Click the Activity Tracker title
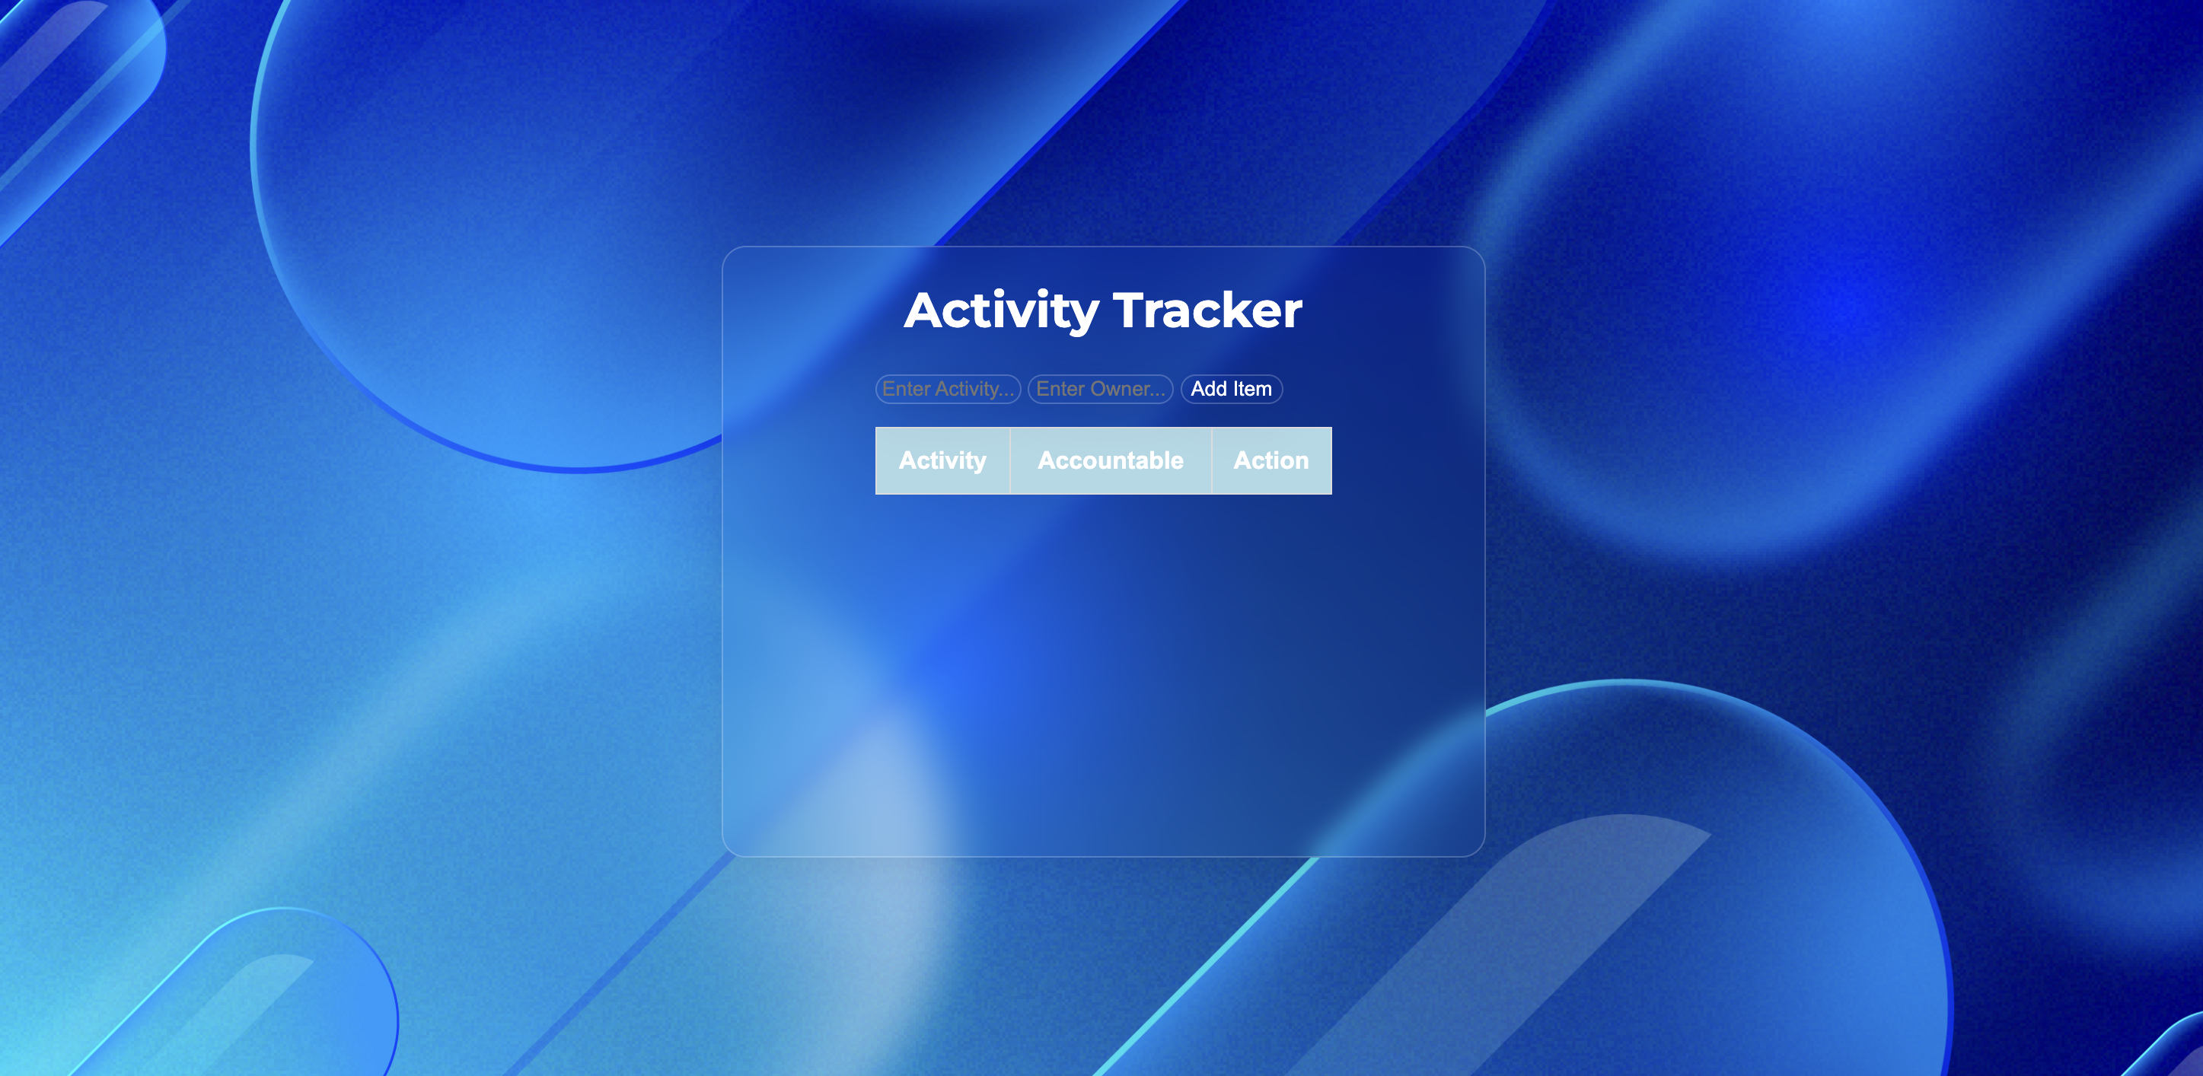 pyautogui.click(x=1103, y=310)
